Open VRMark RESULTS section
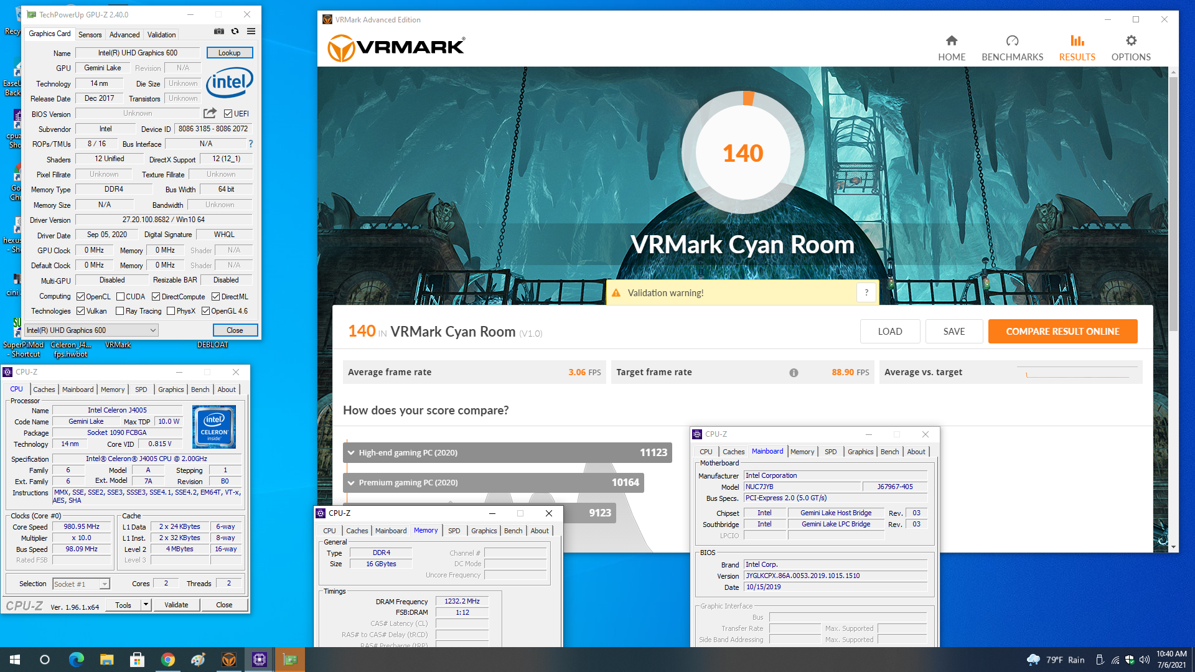The image size is (1195, 672). pos(1077,48)
